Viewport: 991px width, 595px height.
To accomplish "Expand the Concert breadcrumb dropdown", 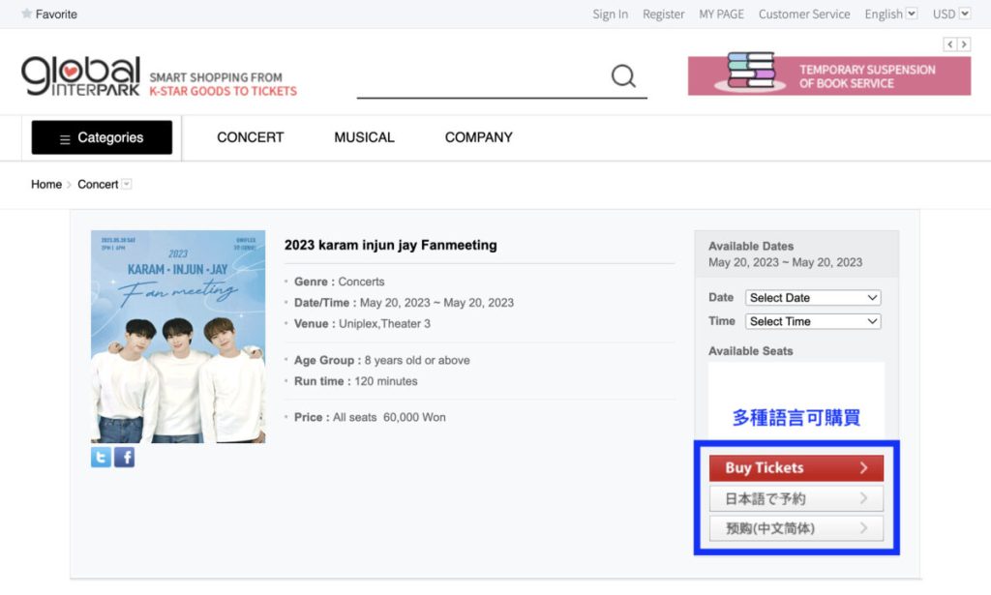I will (x=127, y=185).
